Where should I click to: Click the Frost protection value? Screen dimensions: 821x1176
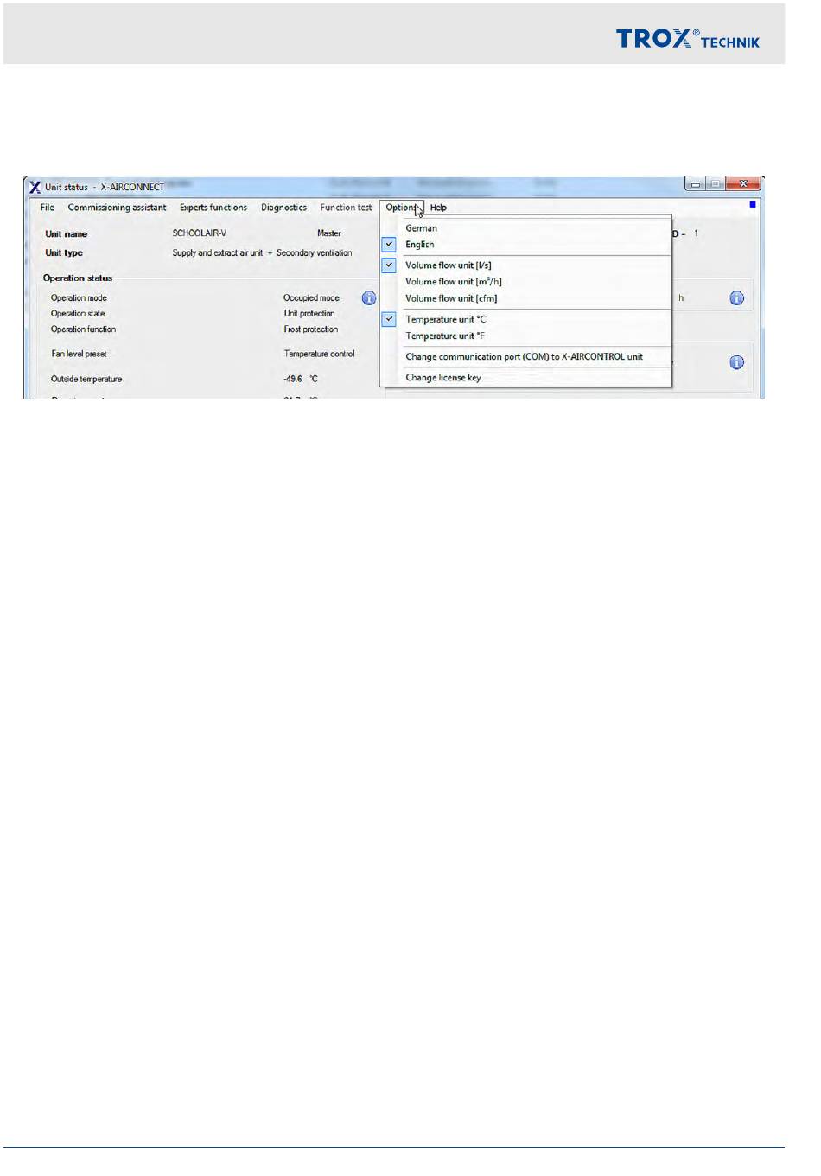[x=311, y=329]
